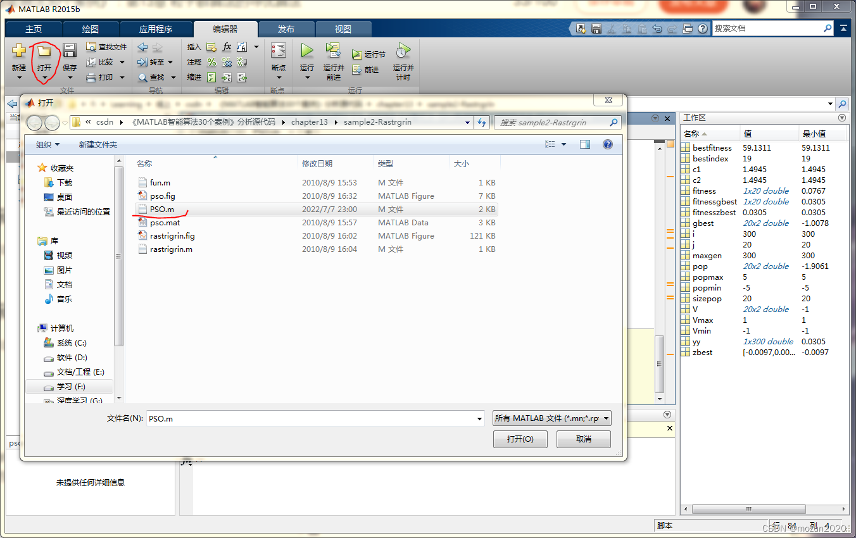Switch to the Home (主页) tab

(34, 29)
